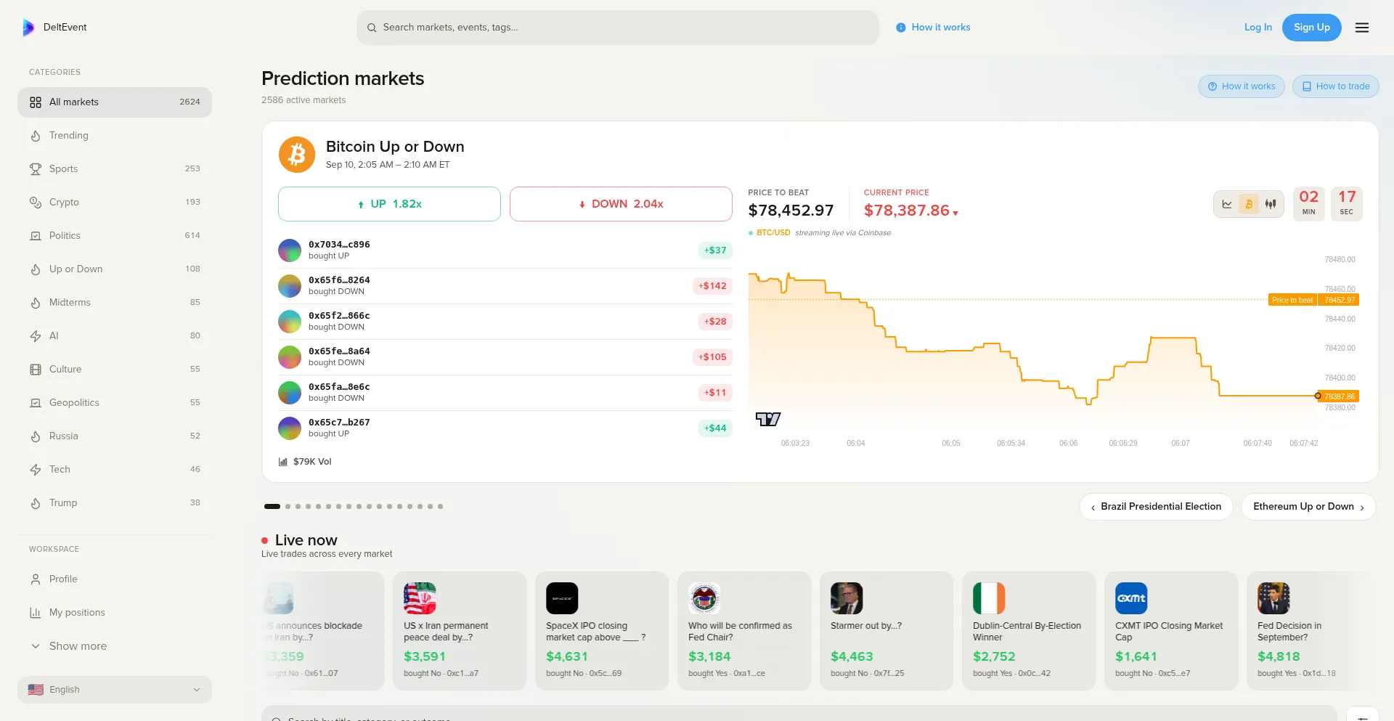Viewport: 1394px width, 721px height.
Task: Open the Trending category
Action: click(x=115, y=136)
